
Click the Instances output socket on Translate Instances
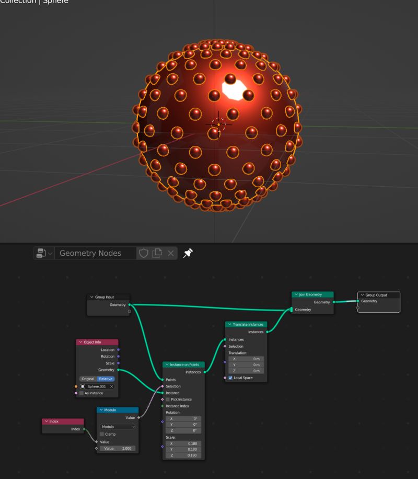(266, 332)
